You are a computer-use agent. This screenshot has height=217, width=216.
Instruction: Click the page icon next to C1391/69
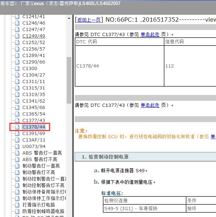click(x=17, y=134)
